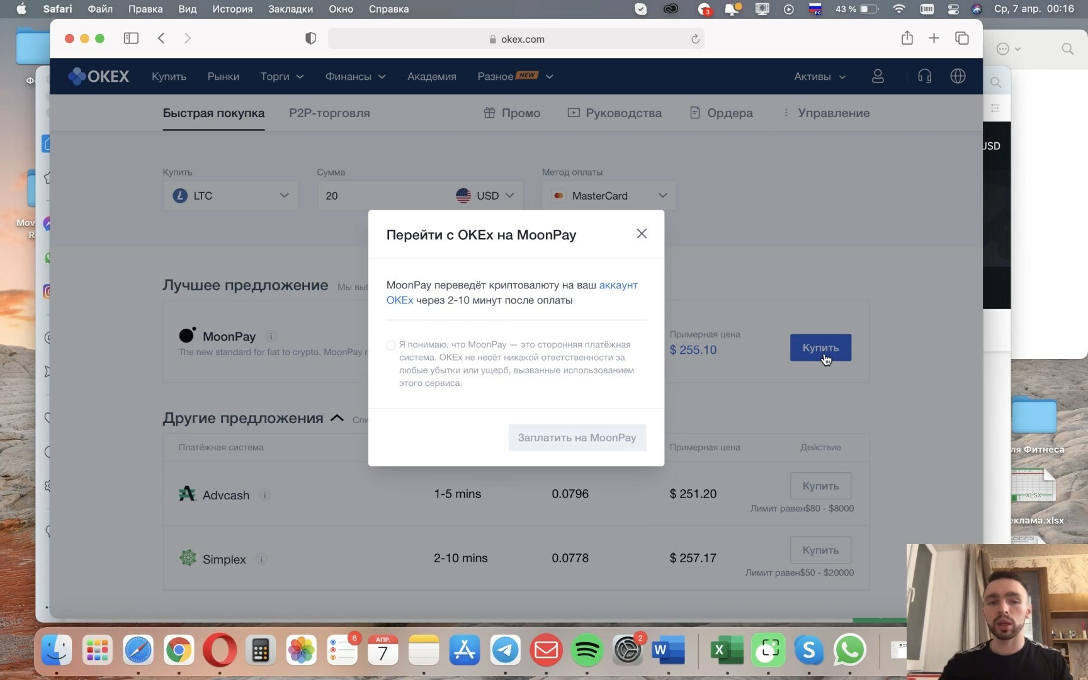Click the 1-5 mins Advcash time

pos(457,494)
